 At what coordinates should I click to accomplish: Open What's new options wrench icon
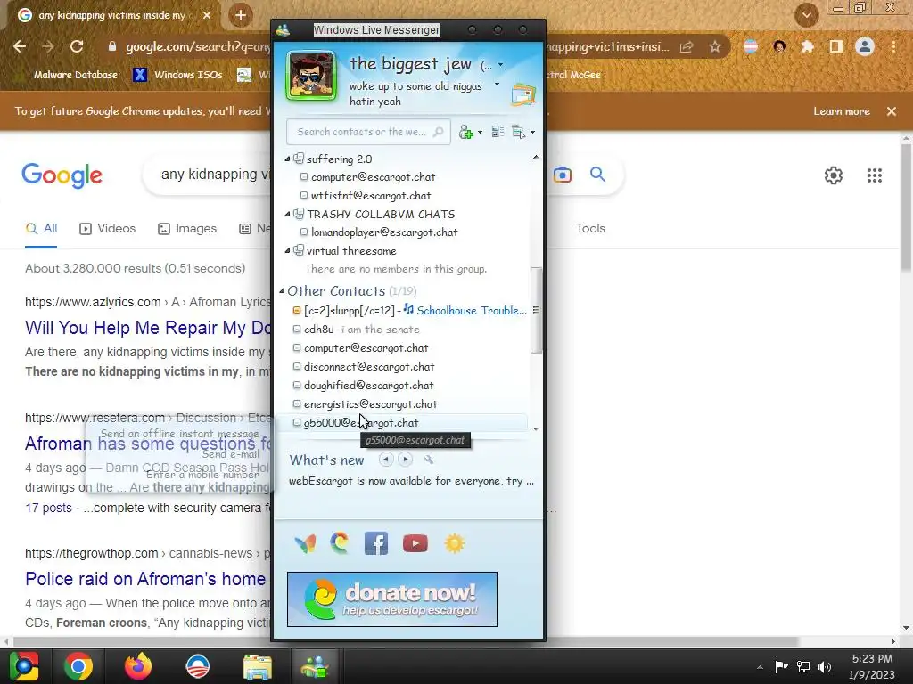pyautogui.click(x=429, y=460)
